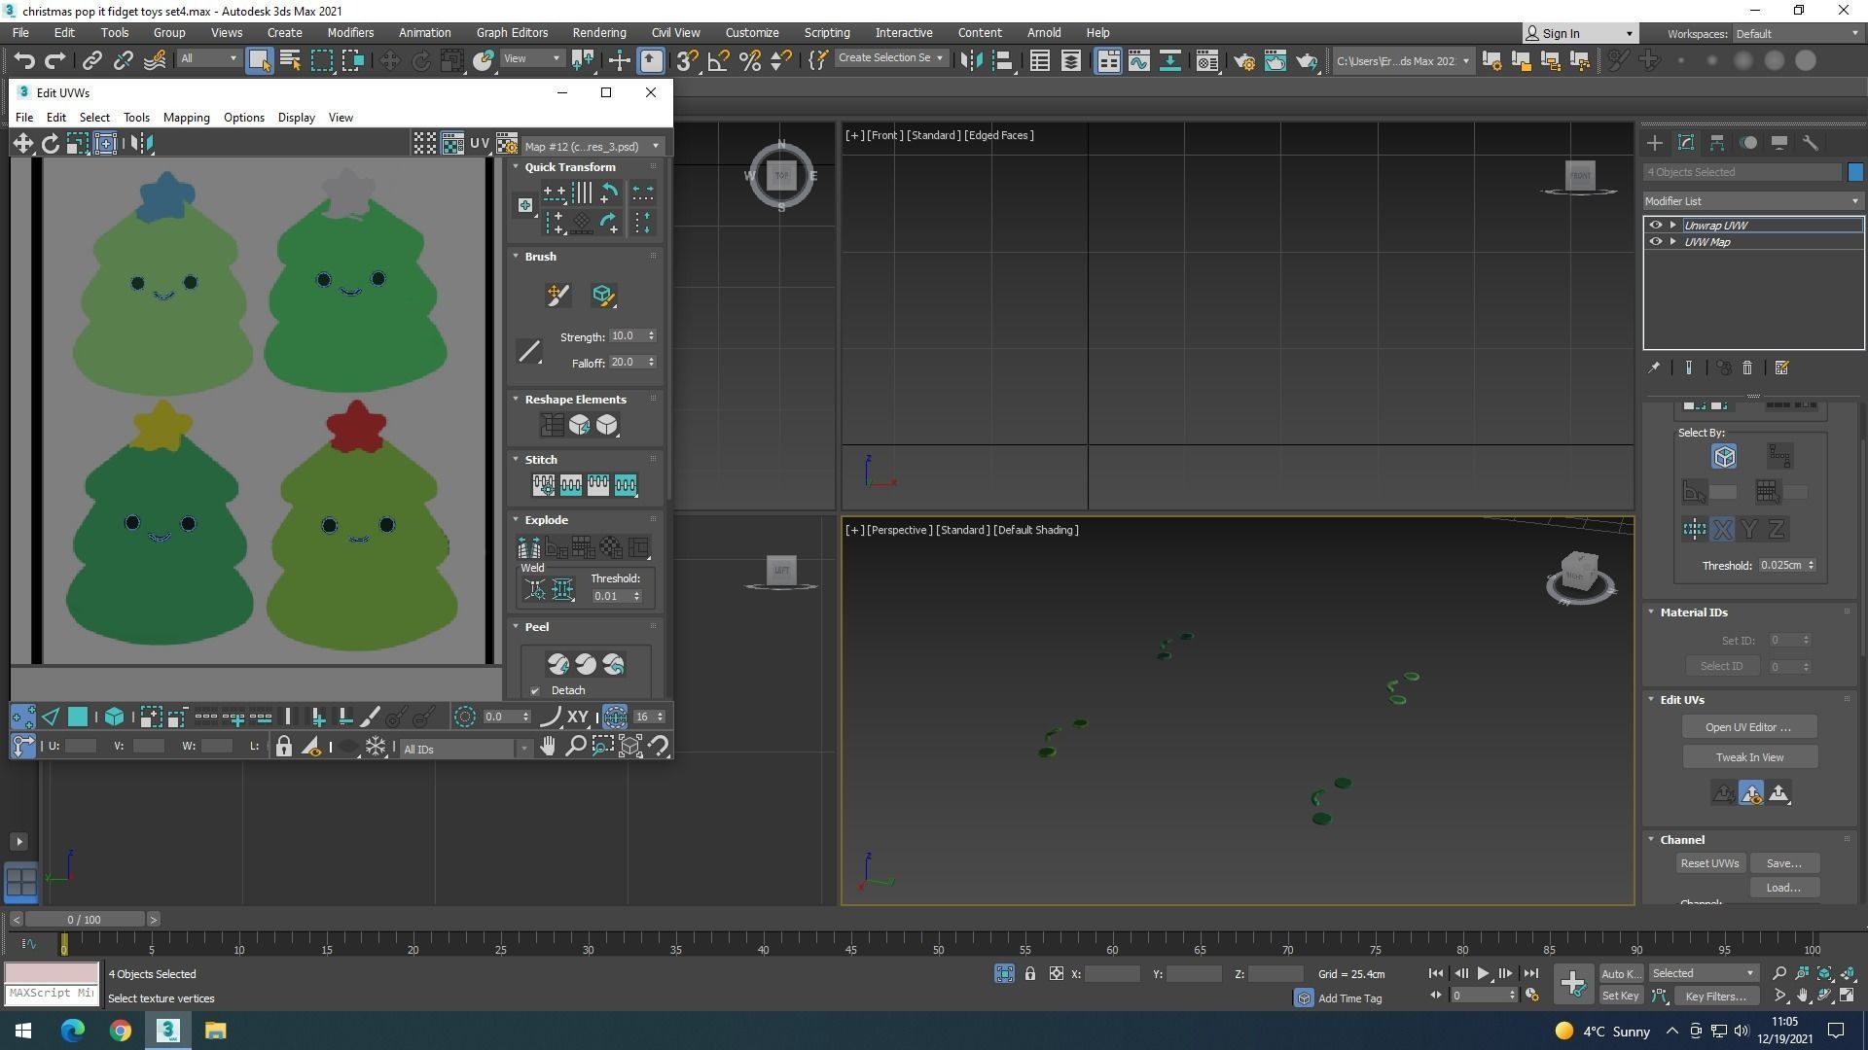
Task: Open the Hierarchy command panel tab
Action: pos(1717,143)
